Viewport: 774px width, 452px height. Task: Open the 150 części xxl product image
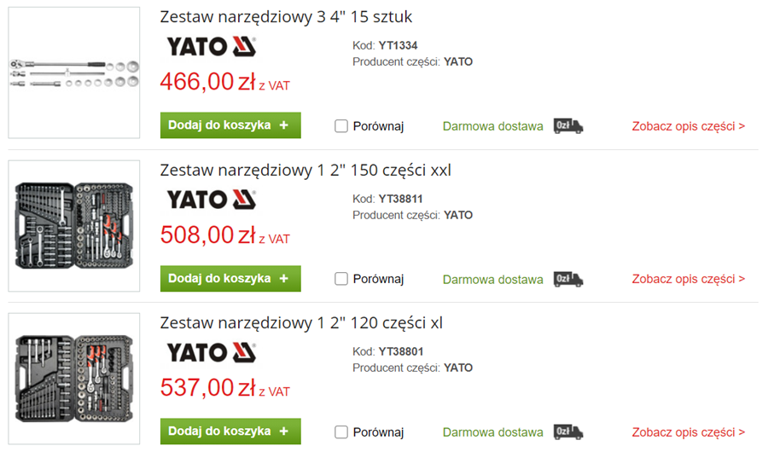pos(74,226)
